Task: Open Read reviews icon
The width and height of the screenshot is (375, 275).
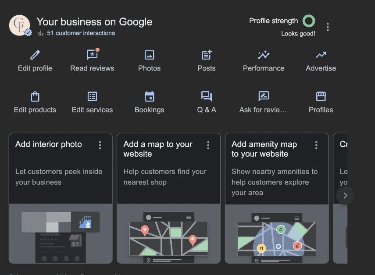Action: click(92, 54)
